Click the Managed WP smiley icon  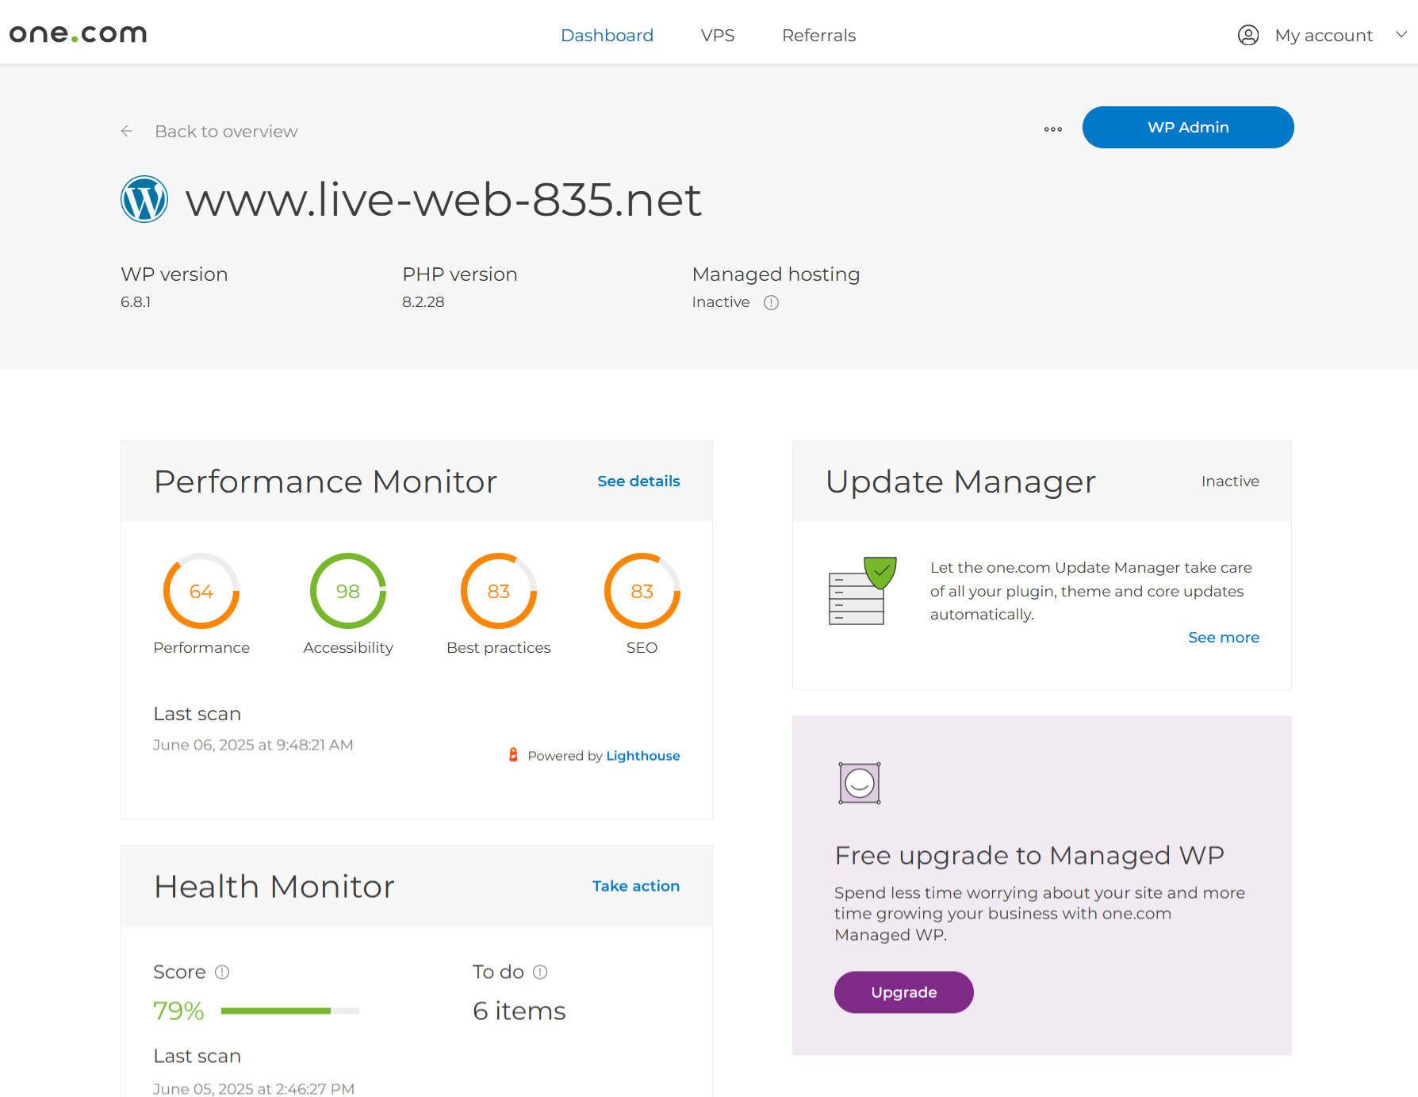point(860,784)
